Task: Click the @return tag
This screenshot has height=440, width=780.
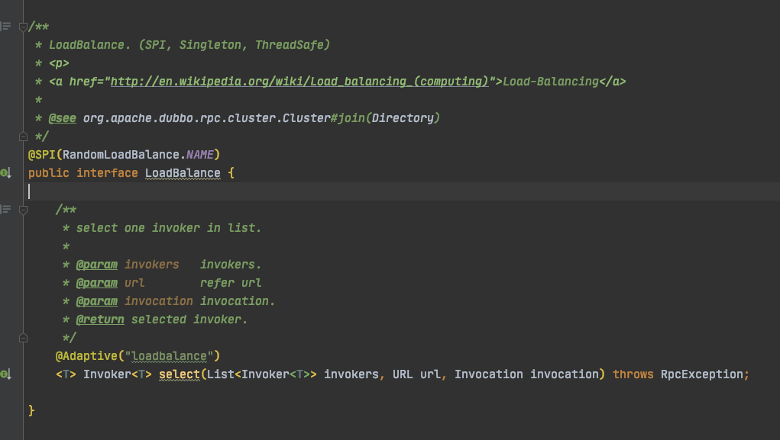Action: click(x=100, y=320)
